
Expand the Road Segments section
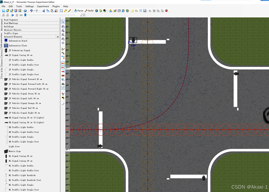[x=31, y=20]
